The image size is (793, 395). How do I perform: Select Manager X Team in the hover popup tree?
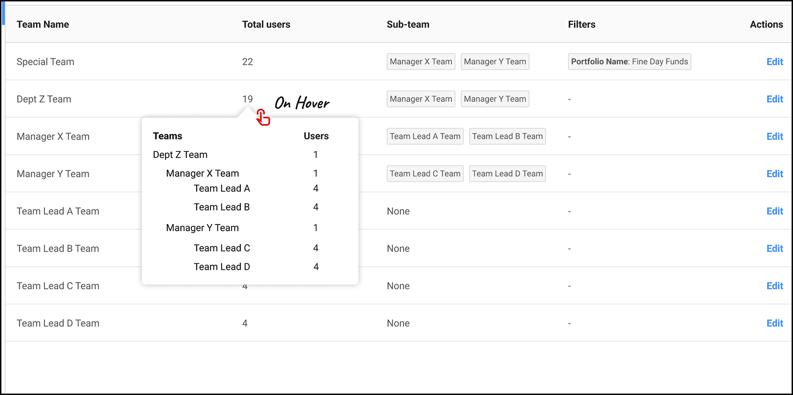[202, 173]
